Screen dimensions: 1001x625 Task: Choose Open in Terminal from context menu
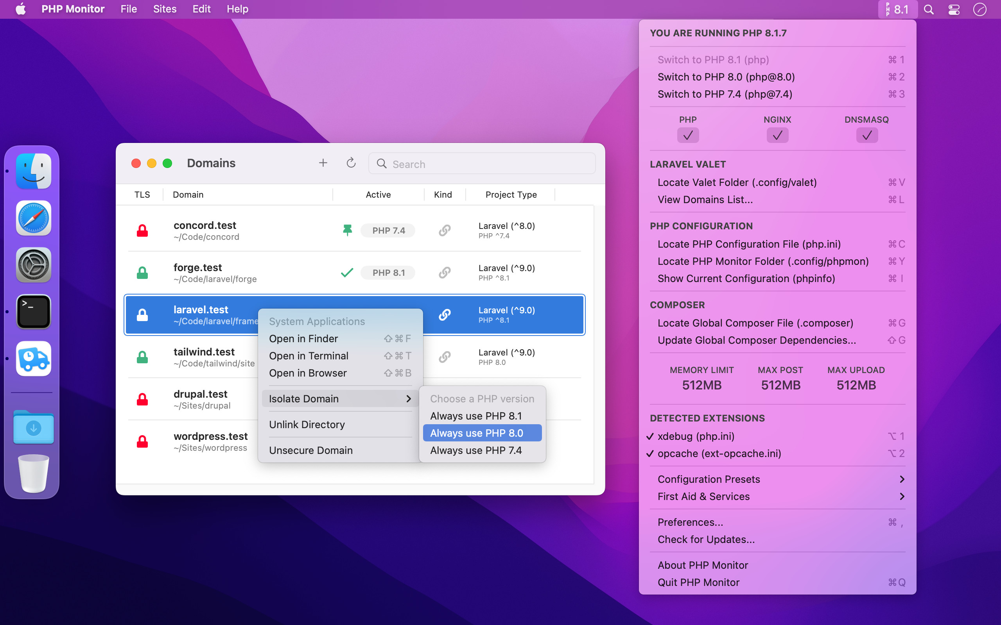click(x=340, y=356)
